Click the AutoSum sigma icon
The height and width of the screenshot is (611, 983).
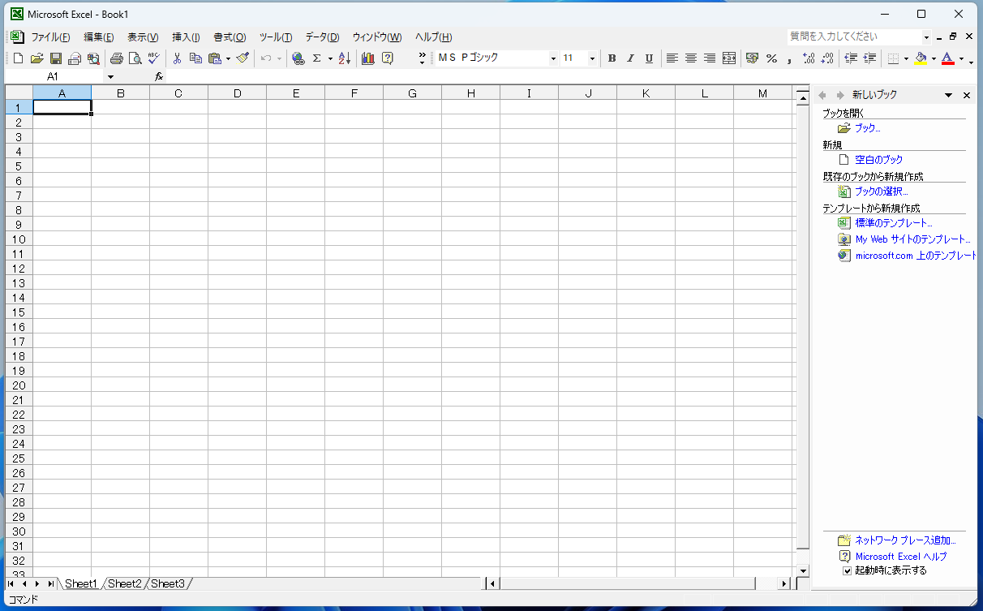pyautogui.click(x=317, y=58)
